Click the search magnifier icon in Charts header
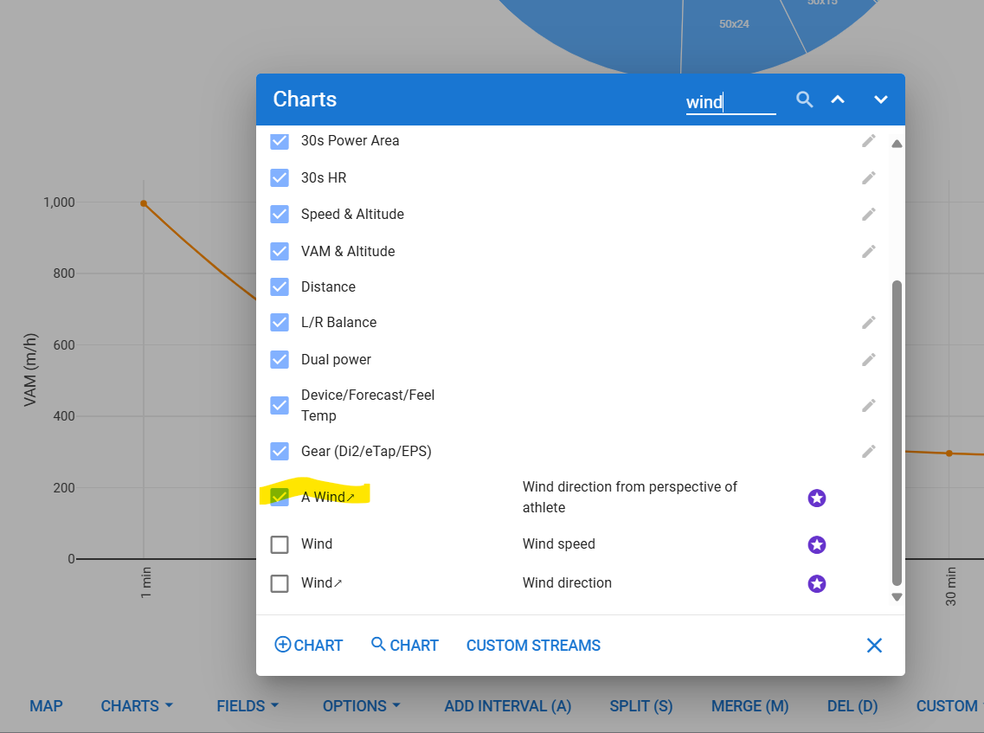The height and width of the screenshot is (733, 984). [805, 100]
